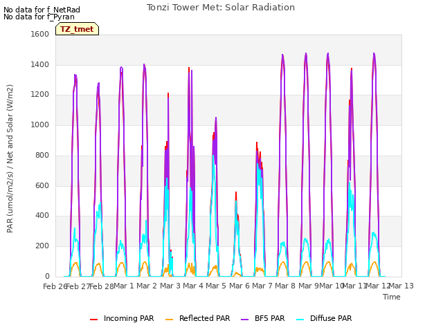Click the Mar 10 x-axis date label
This screenshot has height=332, width=443.
[x=332, y=286]
